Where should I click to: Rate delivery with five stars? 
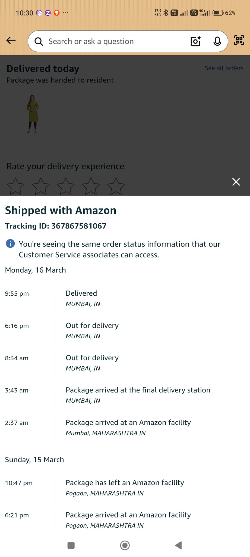(x=116, y=186)
